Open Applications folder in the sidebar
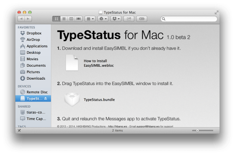This screenshot has width=235, height=155. 37,46
